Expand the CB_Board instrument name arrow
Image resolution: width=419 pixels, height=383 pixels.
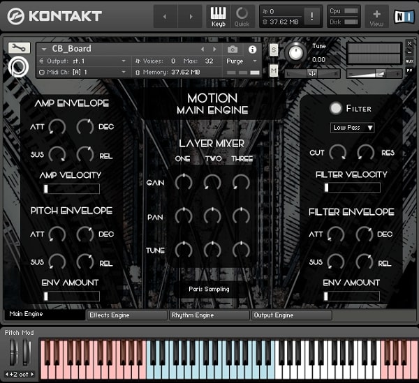44,50
